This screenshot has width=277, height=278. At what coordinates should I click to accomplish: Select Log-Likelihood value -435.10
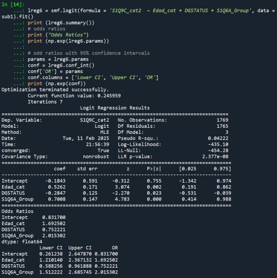[218, 144]
